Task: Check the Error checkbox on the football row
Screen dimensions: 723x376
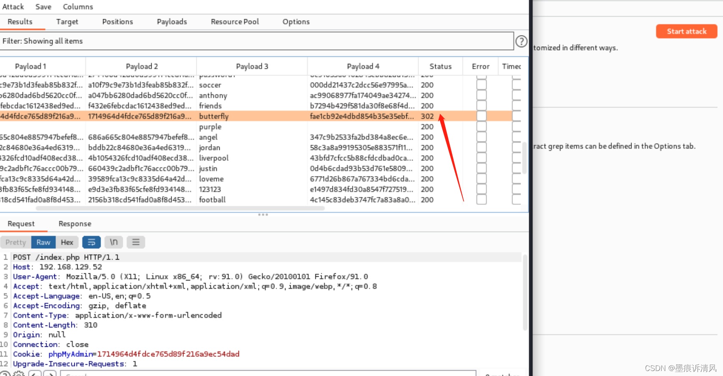Action: [x=481, y=199]
